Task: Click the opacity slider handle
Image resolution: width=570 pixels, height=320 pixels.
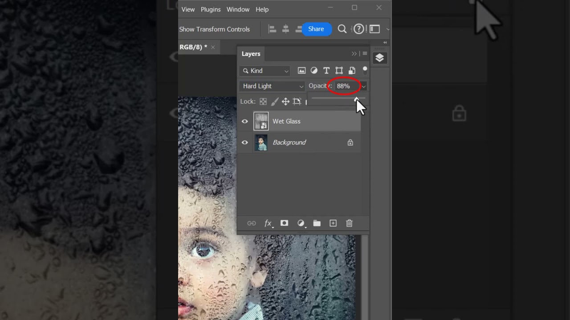Action: (x=356, y=99)
